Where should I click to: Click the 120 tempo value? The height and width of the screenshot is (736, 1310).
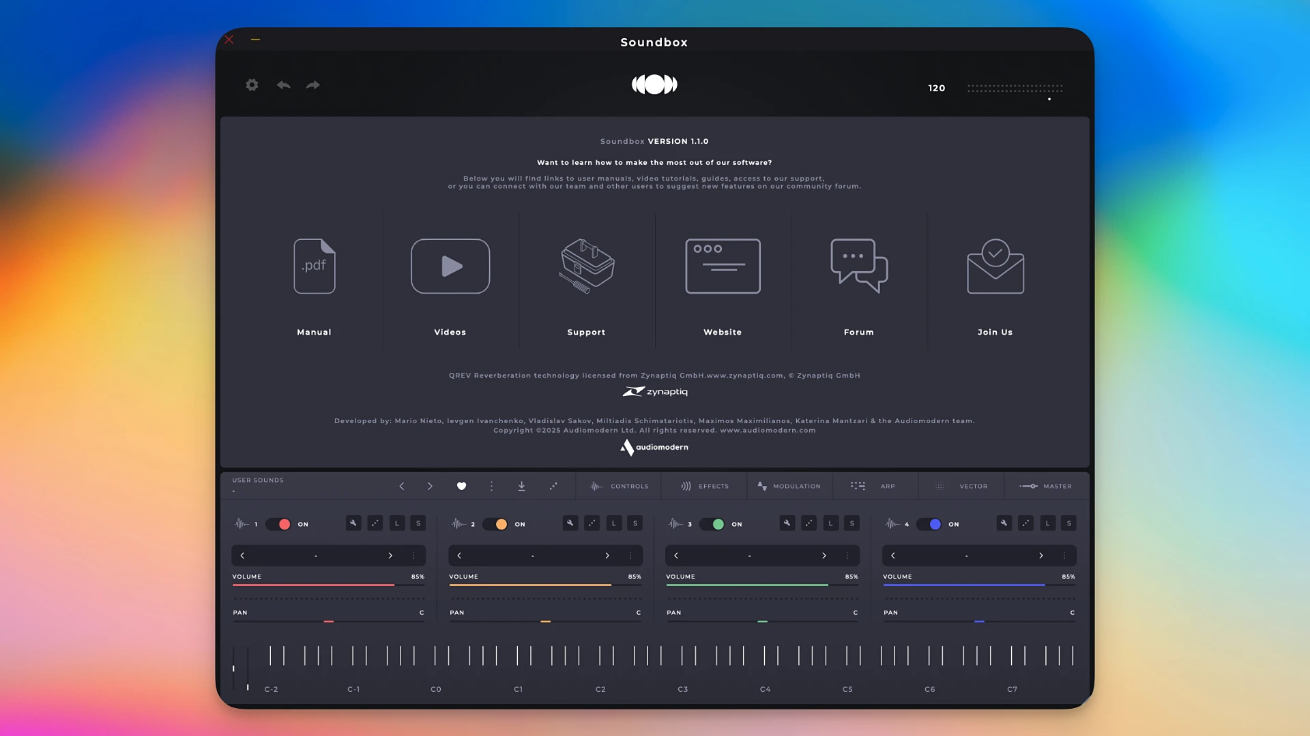pos(936,88)
